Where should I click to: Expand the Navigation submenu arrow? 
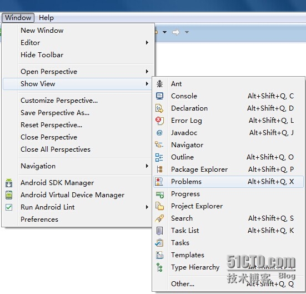click(x=147, y=166)
